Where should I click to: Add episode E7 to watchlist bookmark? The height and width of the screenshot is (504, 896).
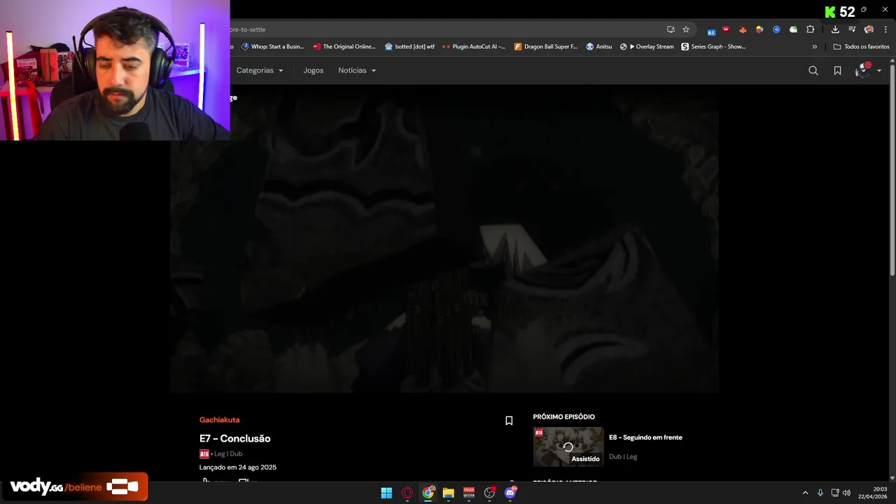(509, 421)
